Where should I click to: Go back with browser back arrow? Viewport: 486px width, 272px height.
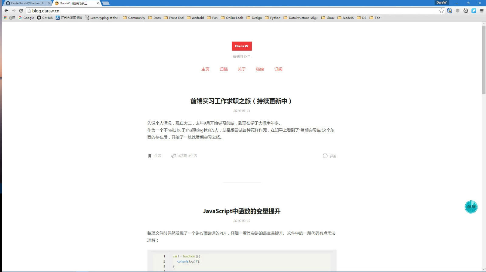coord(6,11)
